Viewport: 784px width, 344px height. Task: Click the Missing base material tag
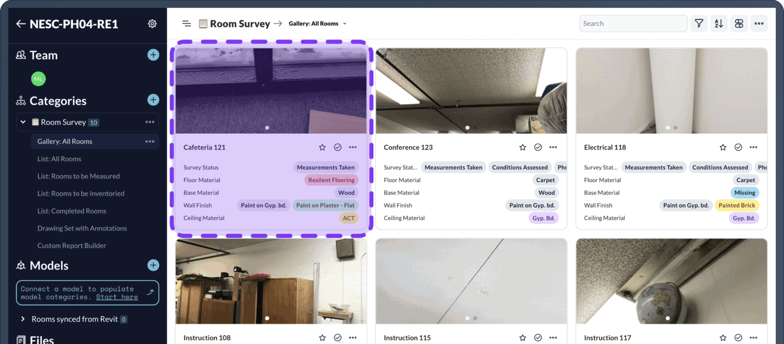click(x=745, y=193)
